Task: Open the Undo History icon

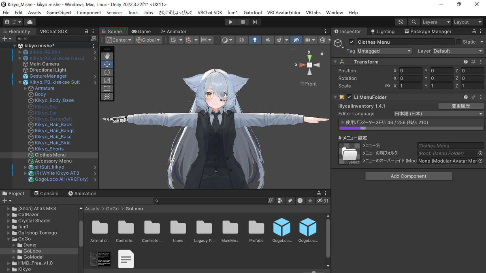Action: coord(401,22)
